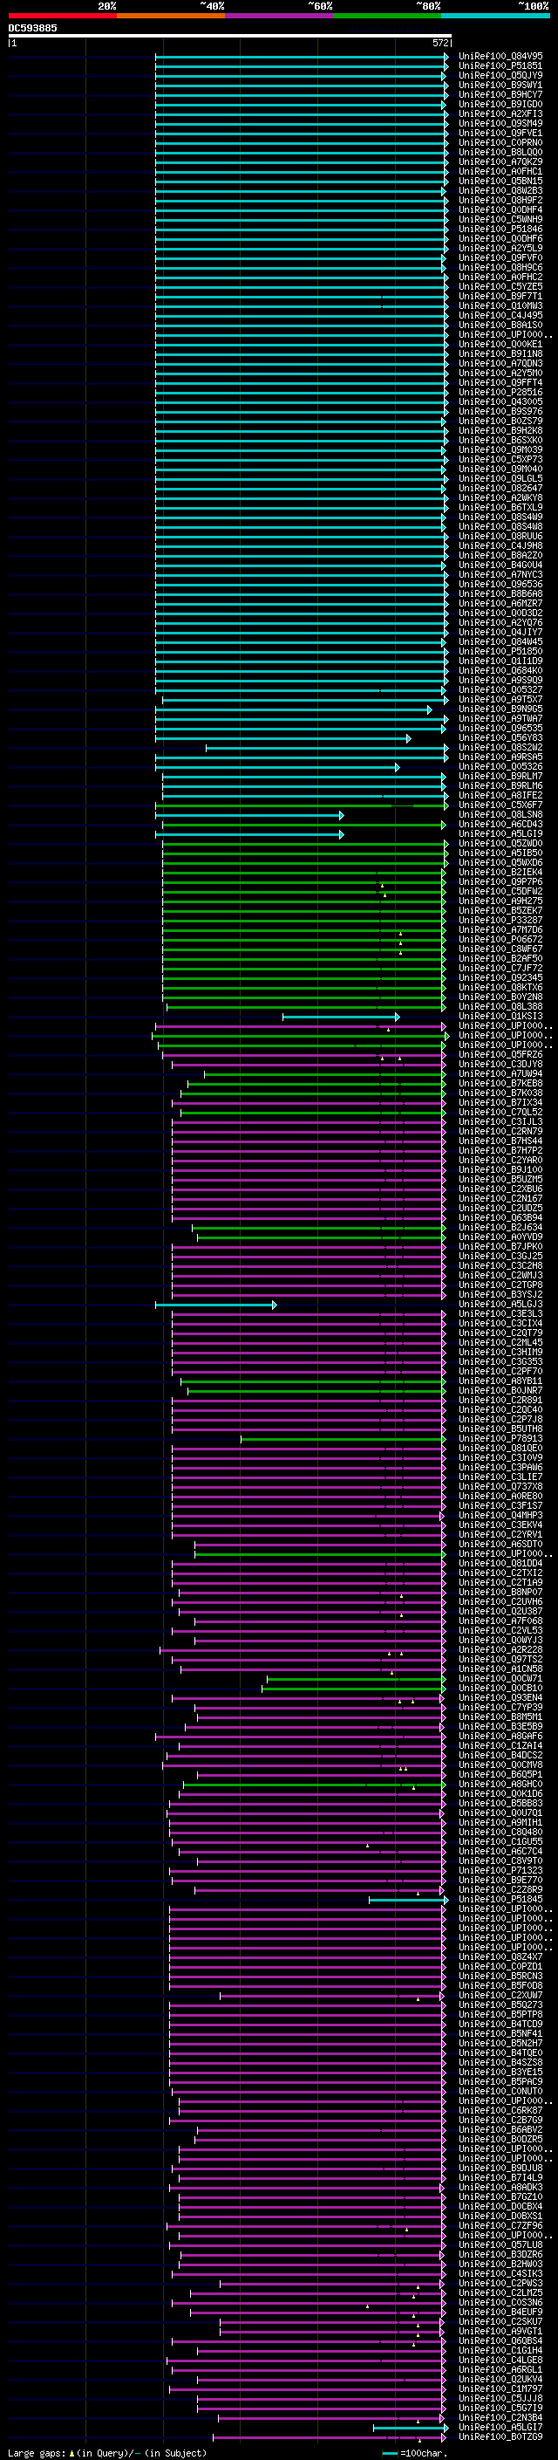Select the UniRef100_C7ZF96 label
The width and height of the screenshot is (558, 2460).
click(x=500, y=2225)
